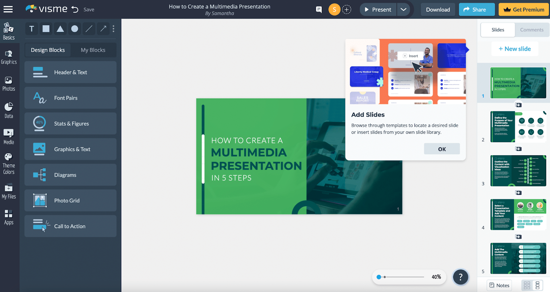Viewport: 550px width, 292px height.
Task: Expand the Present options dropdown arrow
Action: click(x=404, y=10)
